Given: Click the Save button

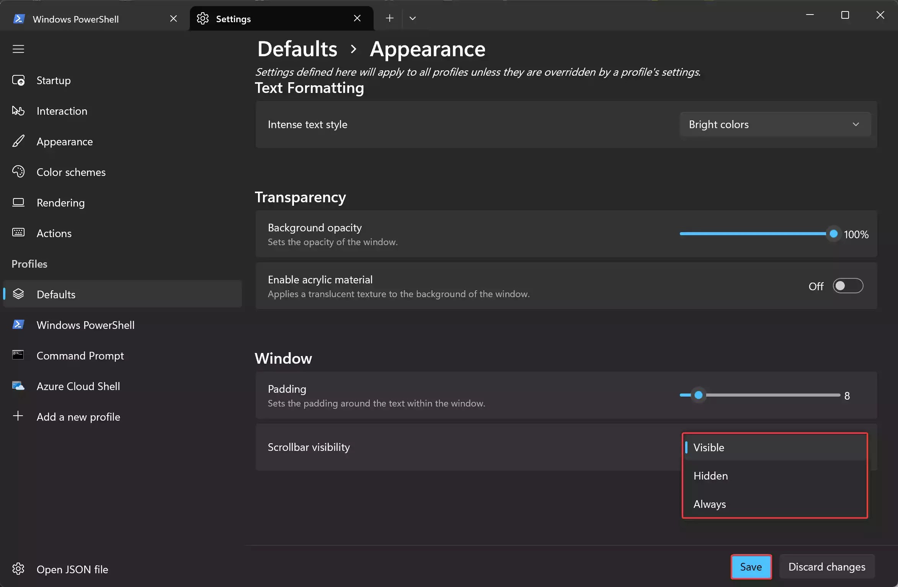Looking at the screenshot, I should [x=751, y=567].
